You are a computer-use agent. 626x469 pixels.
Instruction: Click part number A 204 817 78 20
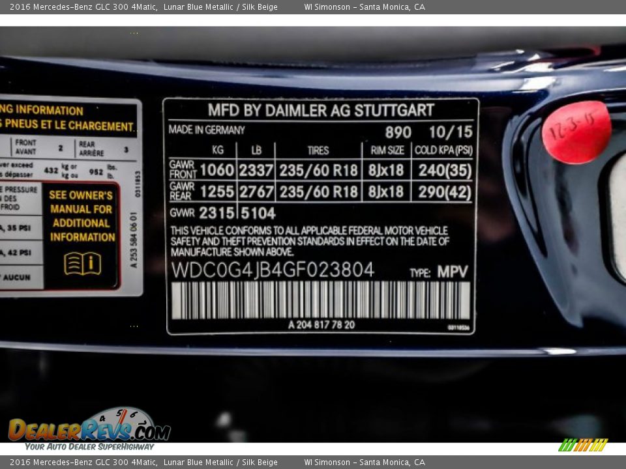pyautogui.click(x=321, y=325)
